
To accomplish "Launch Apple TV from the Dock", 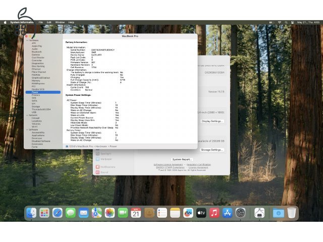I will point(201,213).
